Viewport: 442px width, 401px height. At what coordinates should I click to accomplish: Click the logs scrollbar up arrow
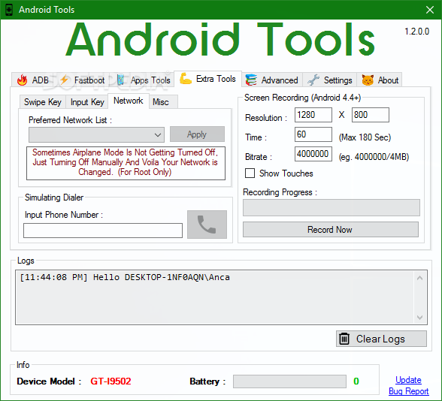(x=419, y=278)
